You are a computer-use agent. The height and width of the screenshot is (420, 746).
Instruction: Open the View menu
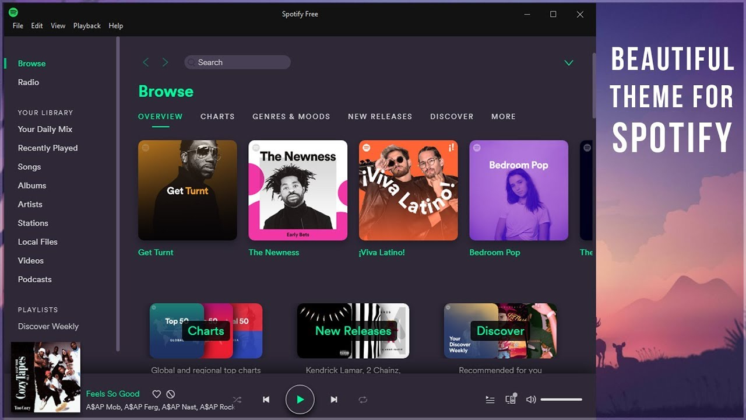pos(58,26)
